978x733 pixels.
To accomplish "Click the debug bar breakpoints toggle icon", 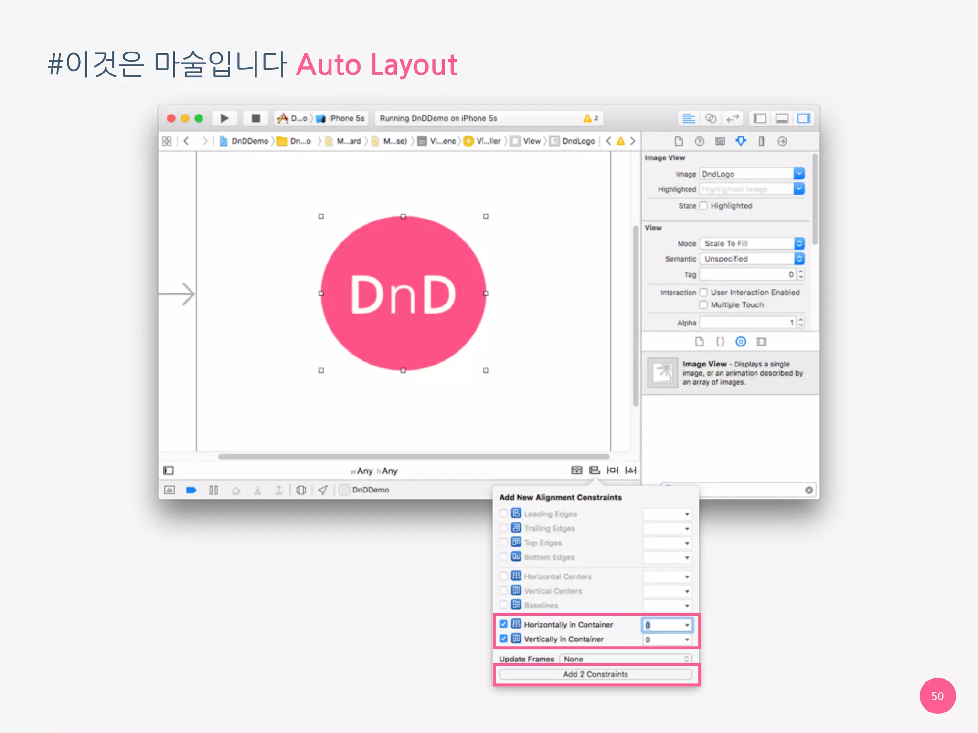I will (191, 490).
